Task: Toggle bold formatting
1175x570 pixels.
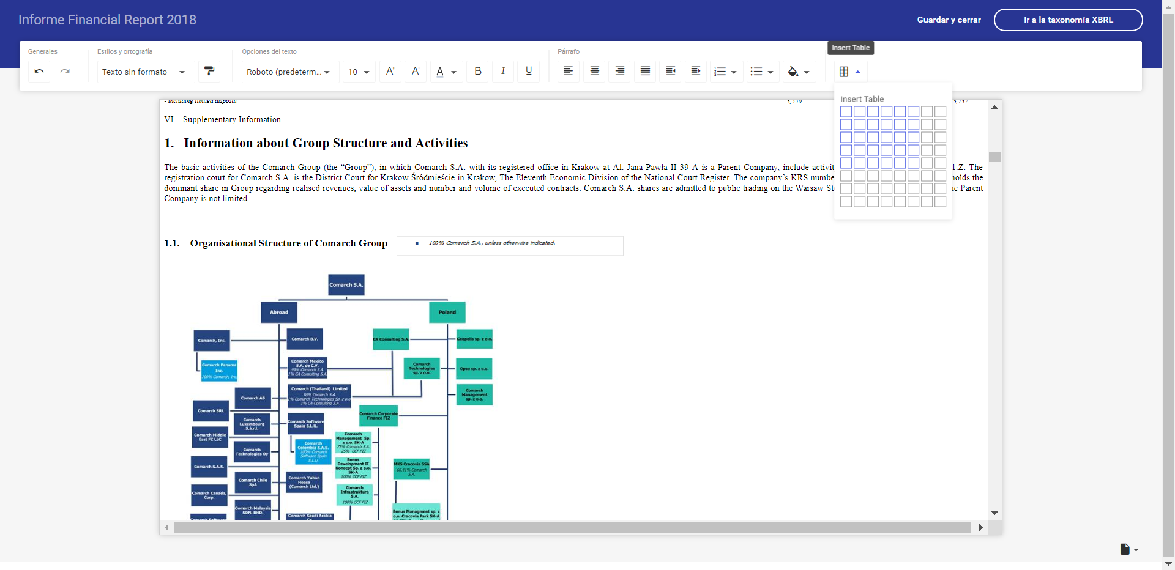Action: pos(478,72)
